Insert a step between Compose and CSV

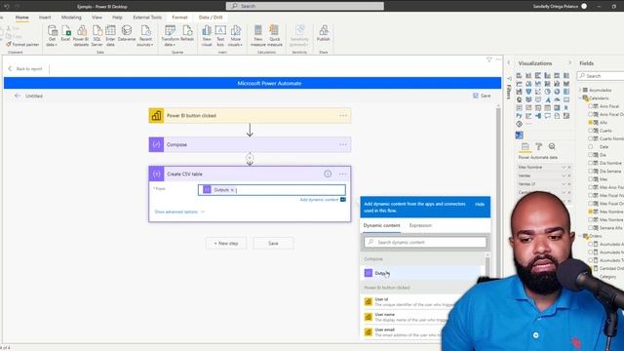250,158
